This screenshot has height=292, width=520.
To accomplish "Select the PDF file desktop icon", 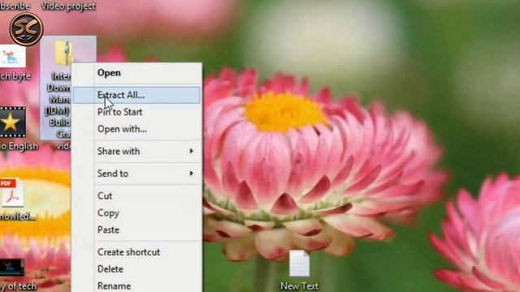I will pos(12,193).
